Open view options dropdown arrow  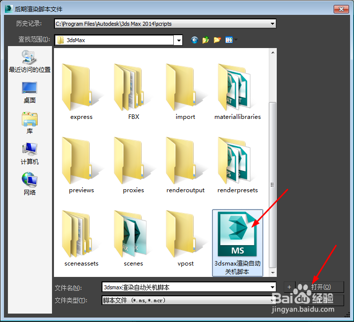(236, 40)
